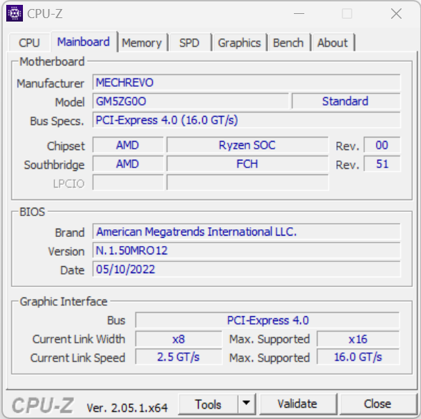Click the Manufacturer field MECHREVO
This screenshot has height=419, width=421.
246,83
